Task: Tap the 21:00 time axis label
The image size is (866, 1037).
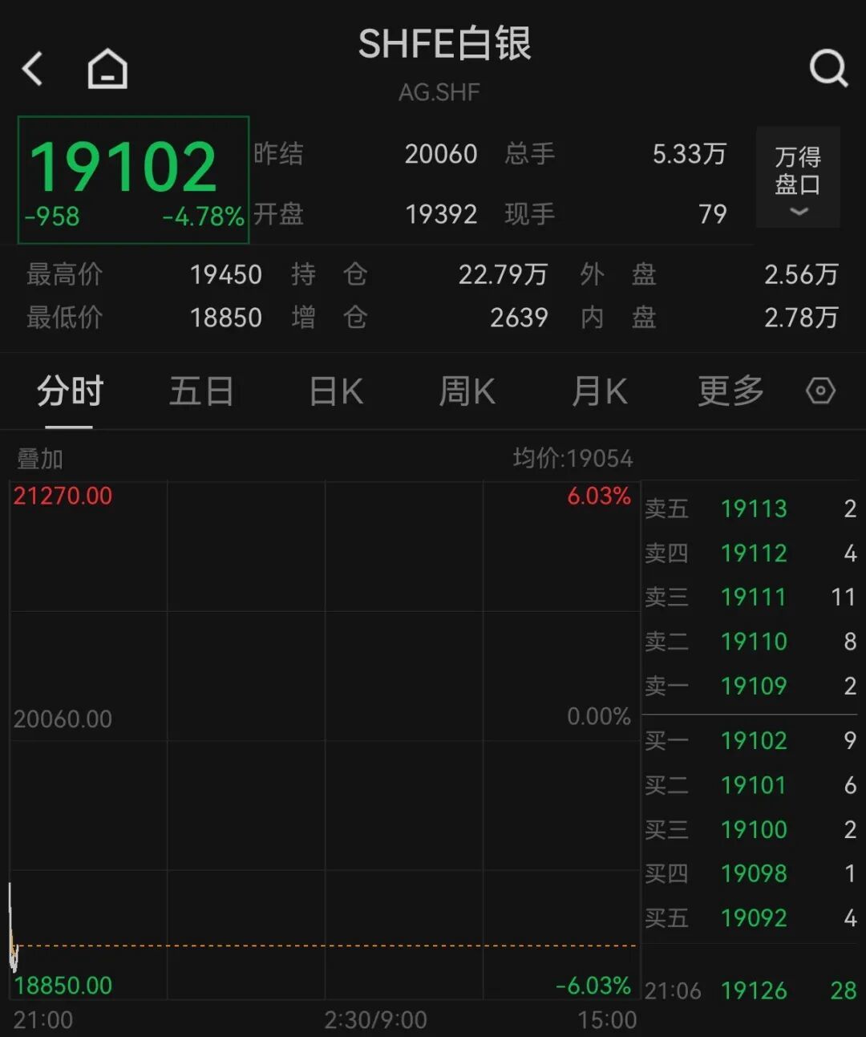Action: [x=43, y=1020]
